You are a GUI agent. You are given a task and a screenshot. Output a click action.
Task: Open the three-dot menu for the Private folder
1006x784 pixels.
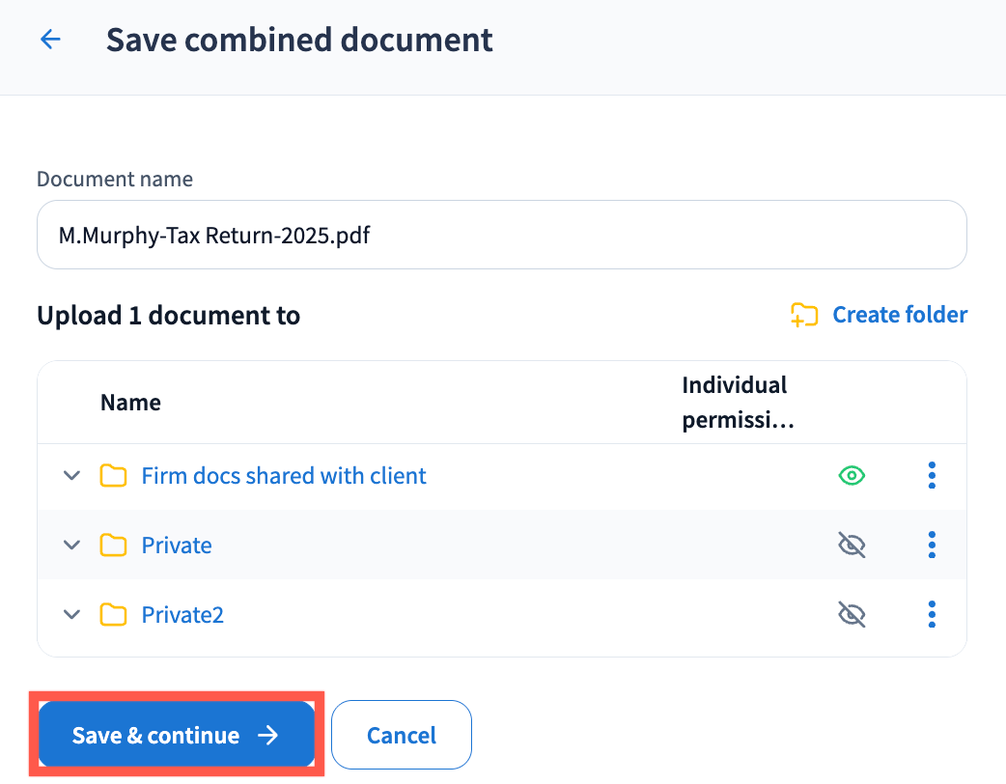[931, 546]
